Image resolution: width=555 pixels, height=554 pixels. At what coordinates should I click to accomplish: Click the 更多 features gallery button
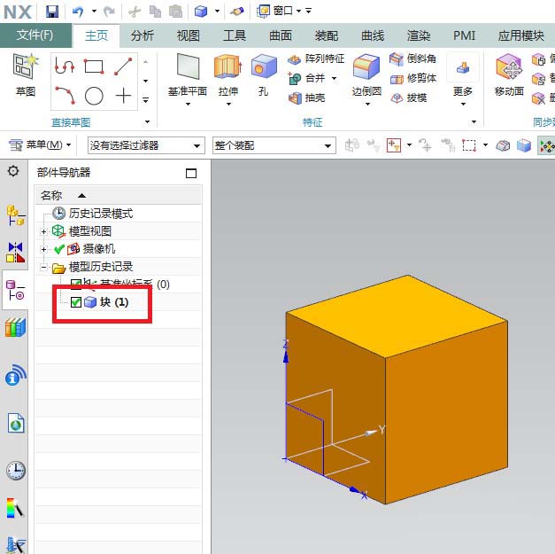pyautogui.click(x=462, y=74)
